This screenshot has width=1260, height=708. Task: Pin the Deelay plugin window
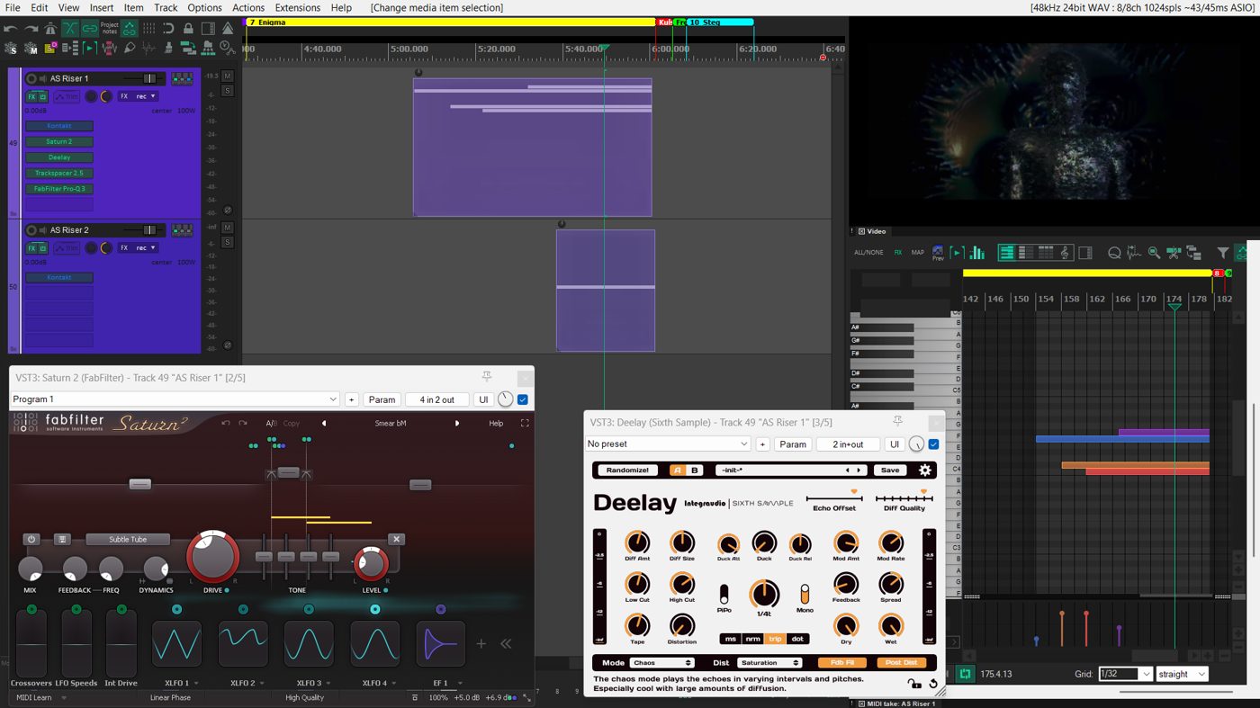897,421
